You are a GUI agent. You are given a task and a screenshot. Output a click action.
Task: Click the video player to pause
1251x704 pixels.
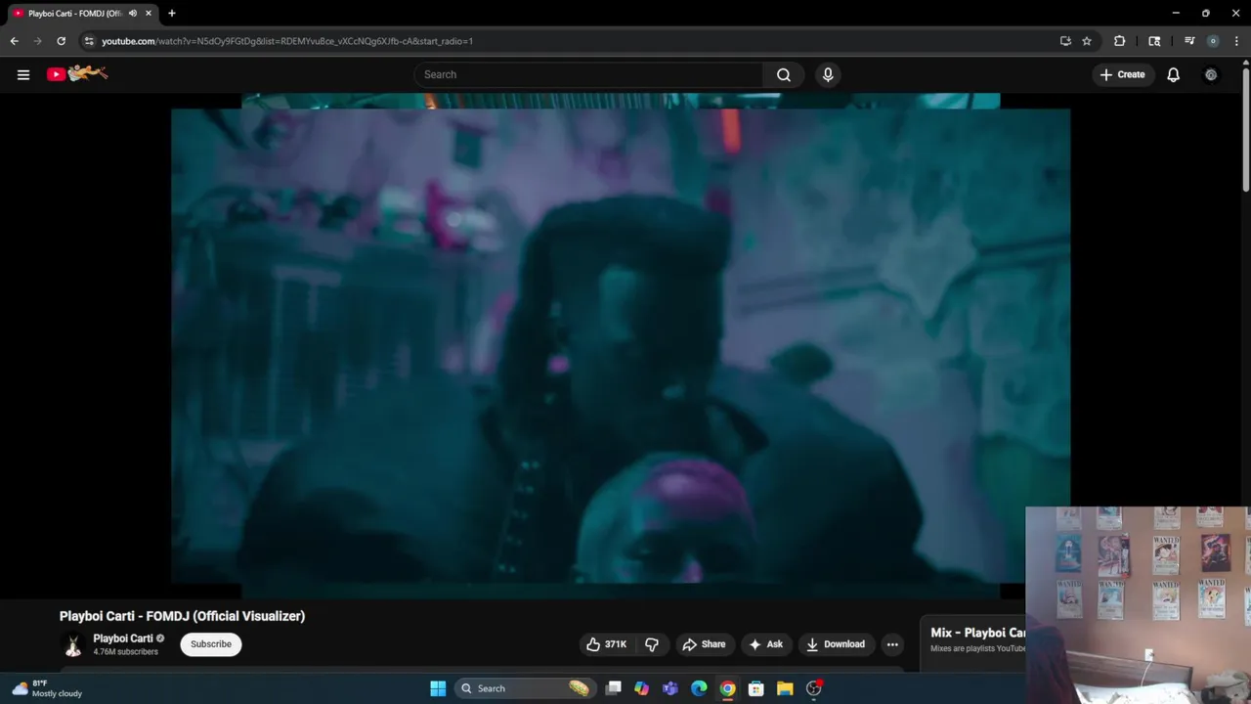pyautogui.click(x=621, y=345)
